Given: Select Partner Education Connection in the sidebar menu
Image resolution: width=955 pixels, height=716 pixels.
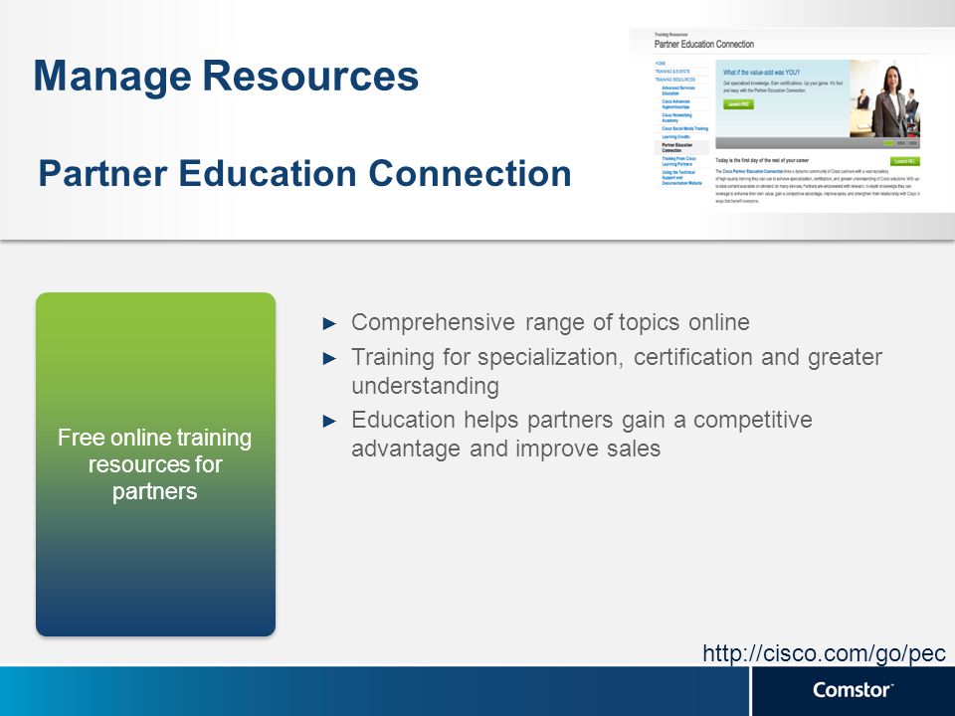Looking at the screenshot, I should 681,147.
